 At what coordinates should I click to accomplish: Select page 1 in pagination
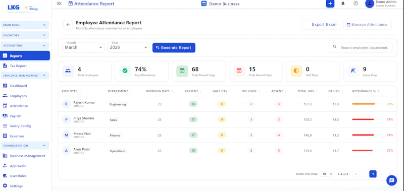pos(373,174)
